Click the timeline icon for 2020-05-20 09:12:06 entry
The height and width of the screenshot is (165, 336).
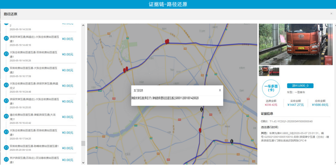pos(6,147)
